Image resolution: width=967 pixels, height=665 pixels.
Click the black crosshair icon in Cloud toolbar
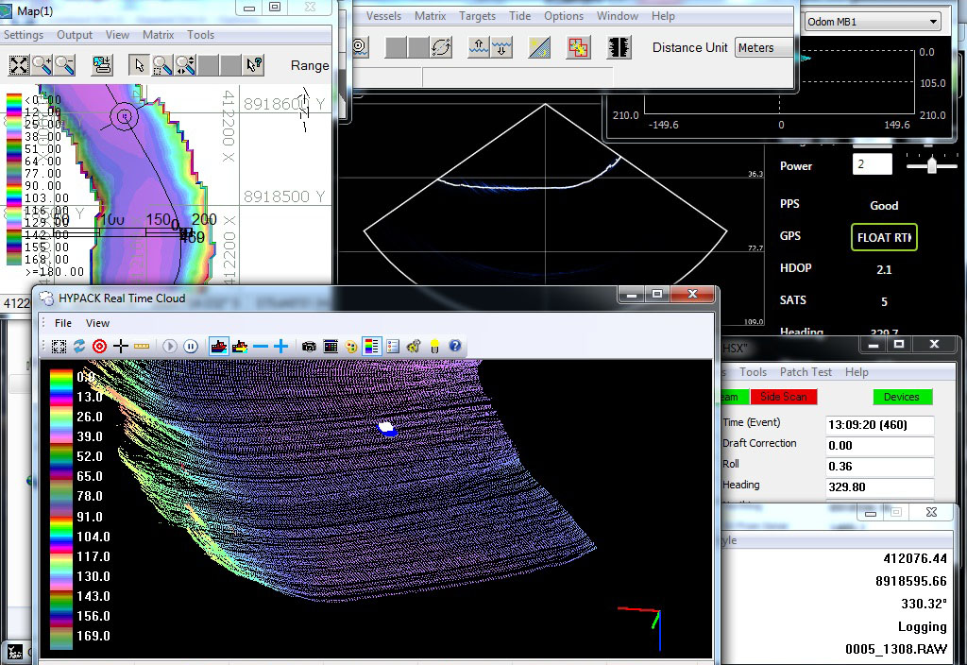click(x=121, y=346)
